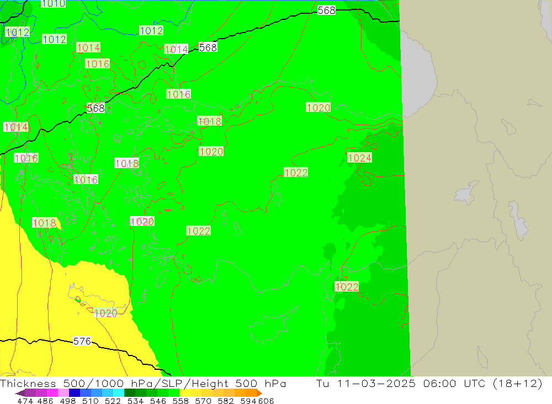The height and width of the screenshot is (404, 552).
Task: Select the legend value '522'
Action: coord(113,401)
